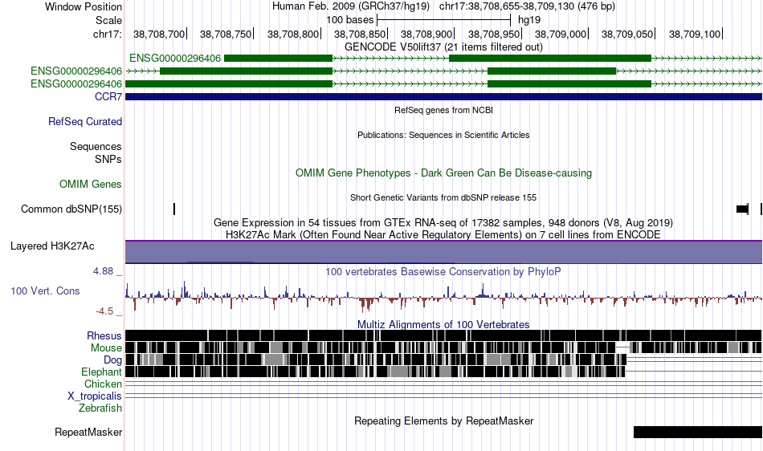Viewport: 763px width, 451px height.
Task: Select the blue CCR7 gene bar
Action: point(443,97)
